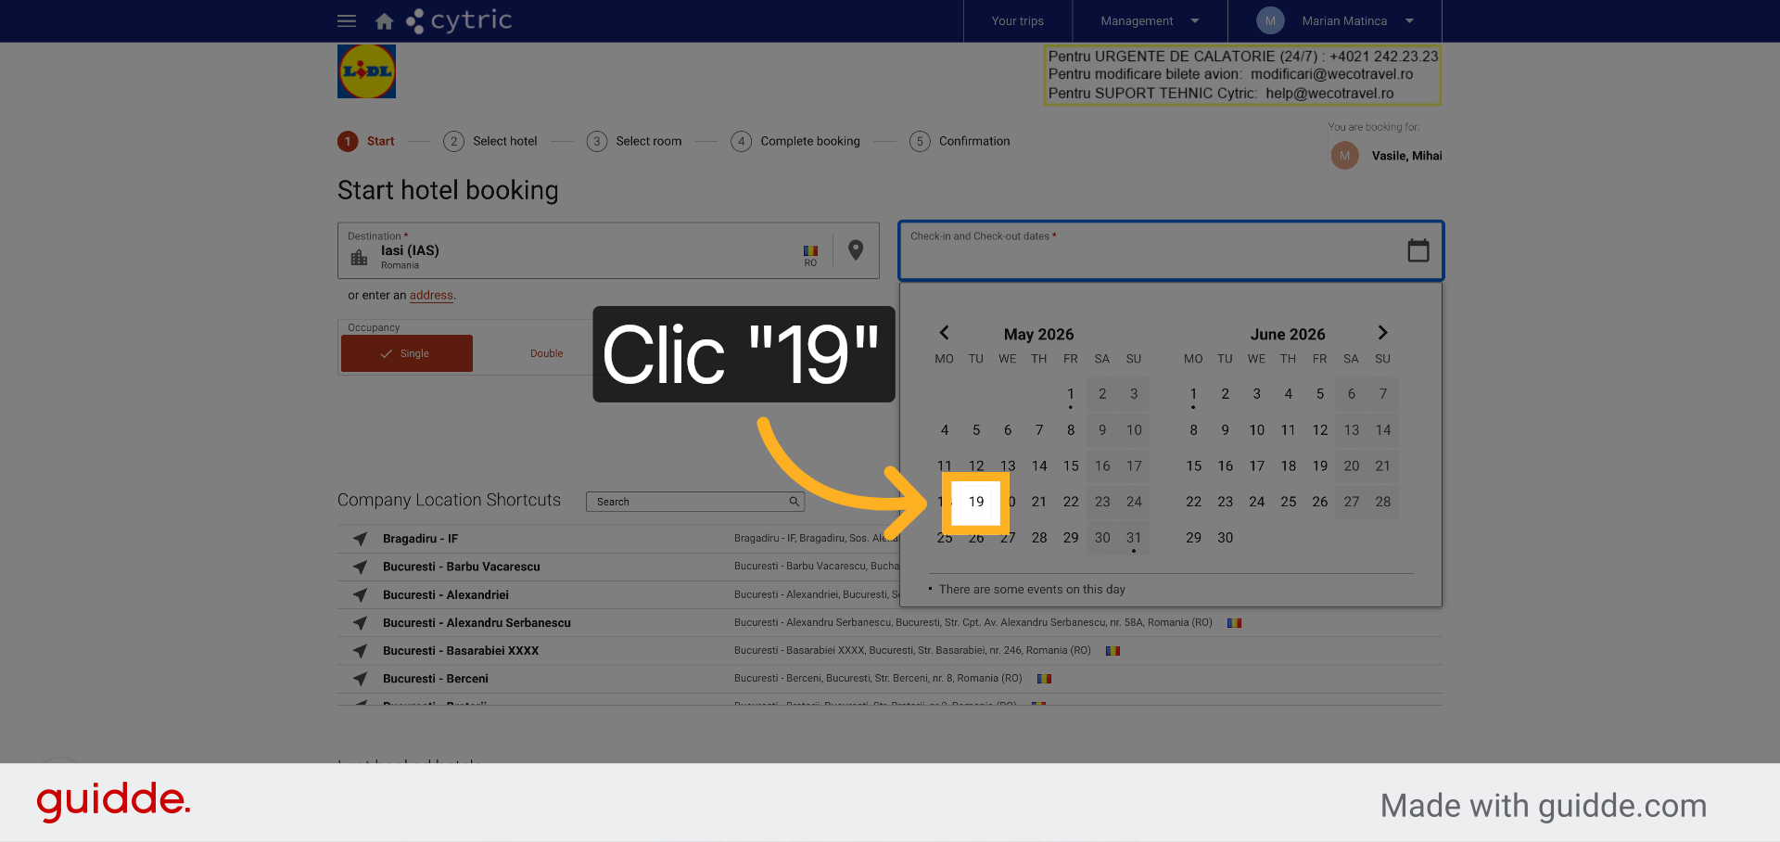Screen dimensions: 1780x842
Task: Click the map pin location icon
Action: (x=856, y=250)
